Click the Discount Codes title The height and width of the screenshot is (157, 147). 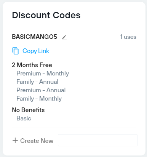(46, 15)
